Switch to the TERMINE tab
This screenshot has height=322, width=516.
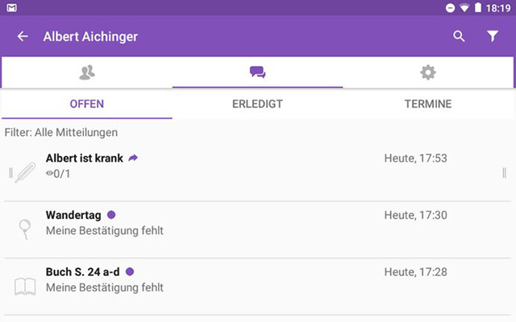click(428, 104)
